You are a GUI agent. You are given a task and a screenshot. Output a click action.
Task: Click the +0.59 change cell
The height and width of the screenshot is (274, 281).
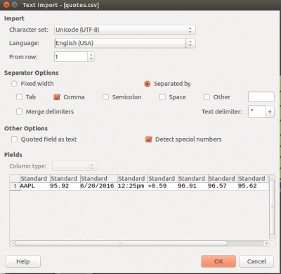coord(163,186)
